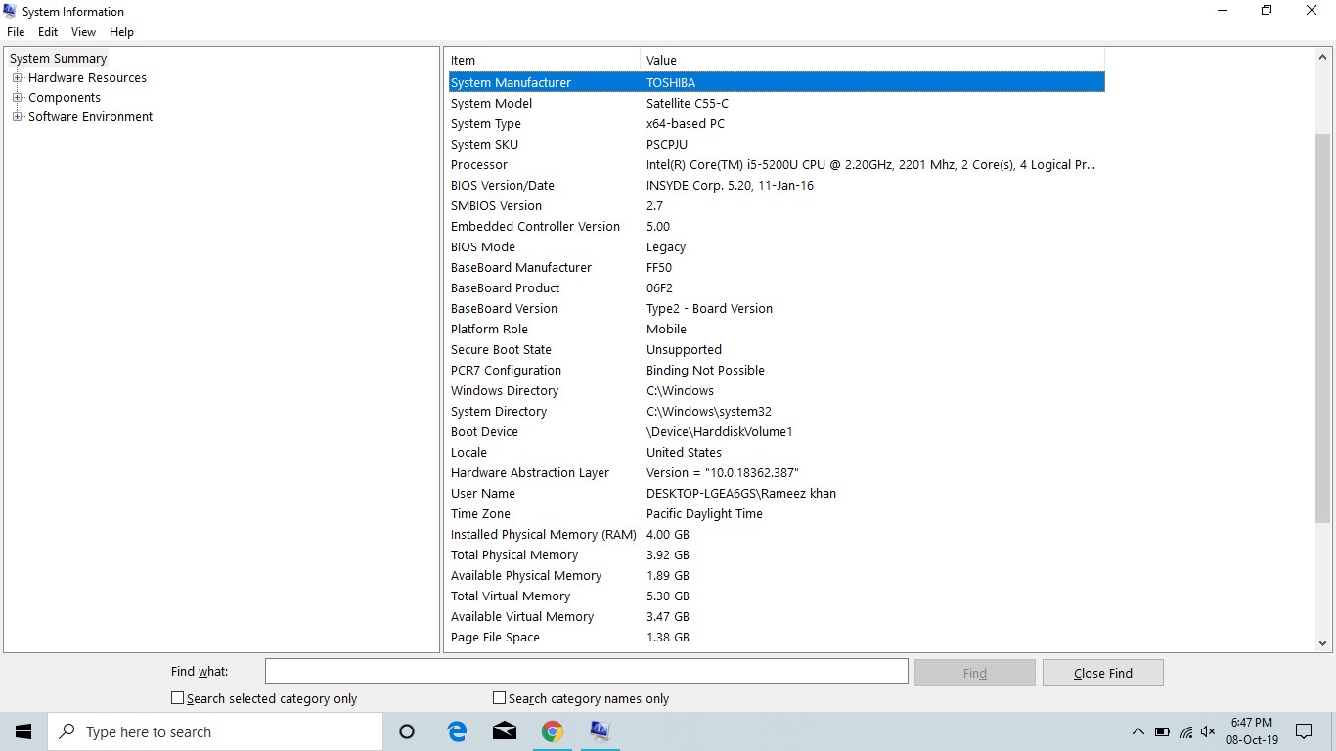Click the muted volume tray icon
Viewport: 1336px width, 751px height.
point(1208,731)
